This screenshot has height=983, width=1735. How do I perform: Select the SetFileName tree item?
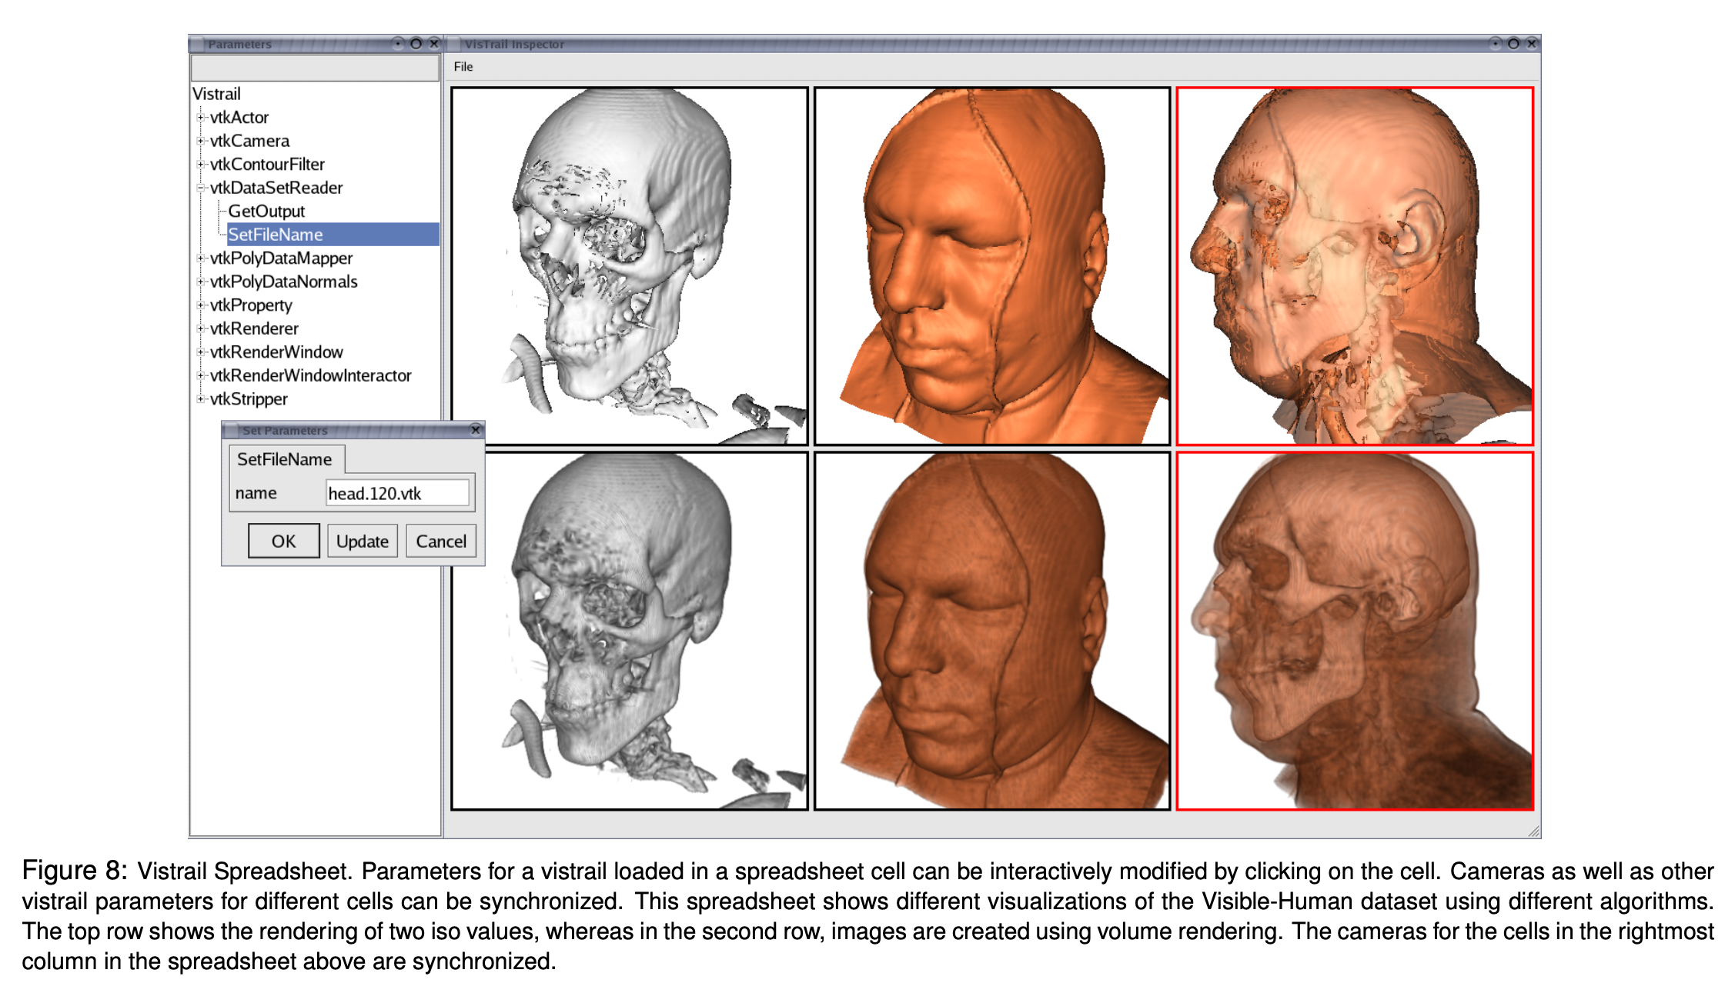tap(275, 235)
